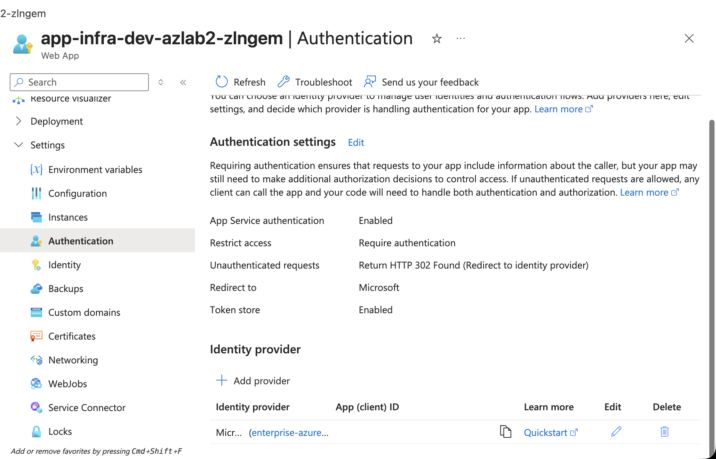Click the Authentication sidebar icon

point(36,241)
